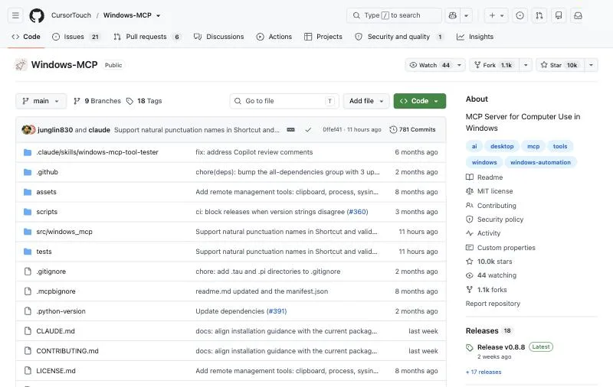Open the hamburger navigation menu
Image resolution: width=613 pixels, height=387 pixels.
click(15, 15)
